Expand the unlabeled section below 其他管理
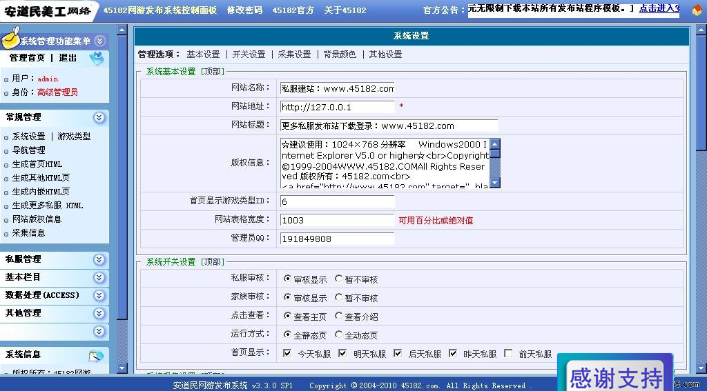 pyautogui.click(x=99, y=332)
